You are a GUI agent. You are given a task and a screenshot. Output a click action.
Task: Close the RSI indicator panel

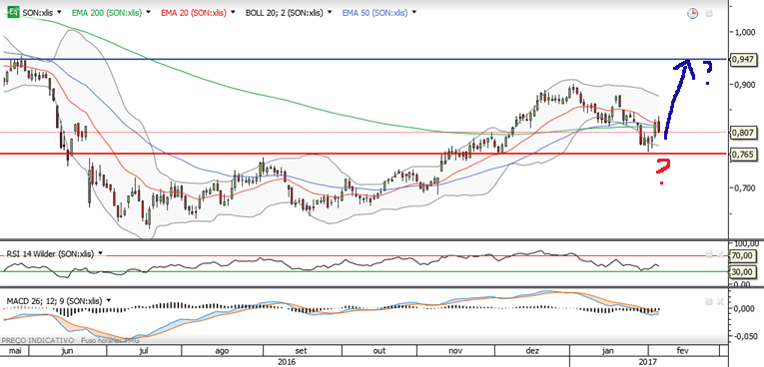[x=720, y=254]
